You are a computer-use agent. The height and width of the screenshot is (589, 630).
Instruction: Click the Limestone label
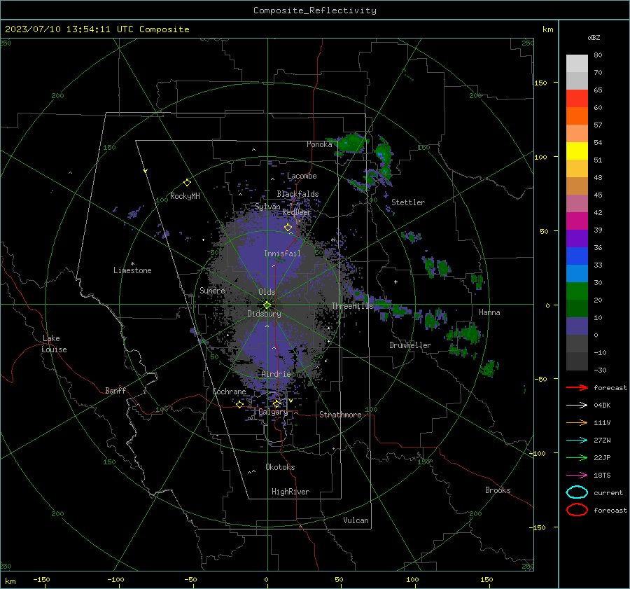point(132,270)
